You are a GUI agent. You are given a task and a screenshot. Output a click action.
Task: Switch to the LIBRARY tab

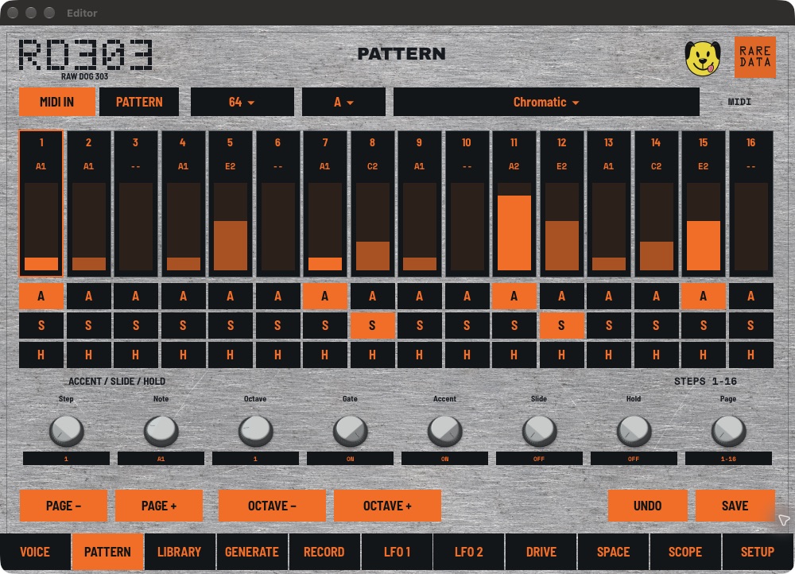click(x=180, y=552)
